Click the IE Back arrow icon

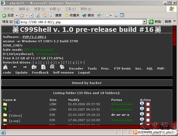4,15
